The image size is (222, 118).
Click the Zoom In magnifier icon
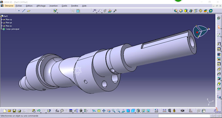point(113,111)
